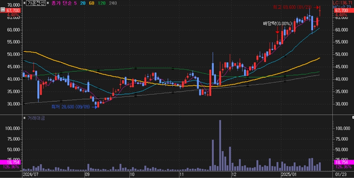Click the 67,700 price tag beside grid icon
Viewport: 354px width, 178px height.
tap(13, 11)
